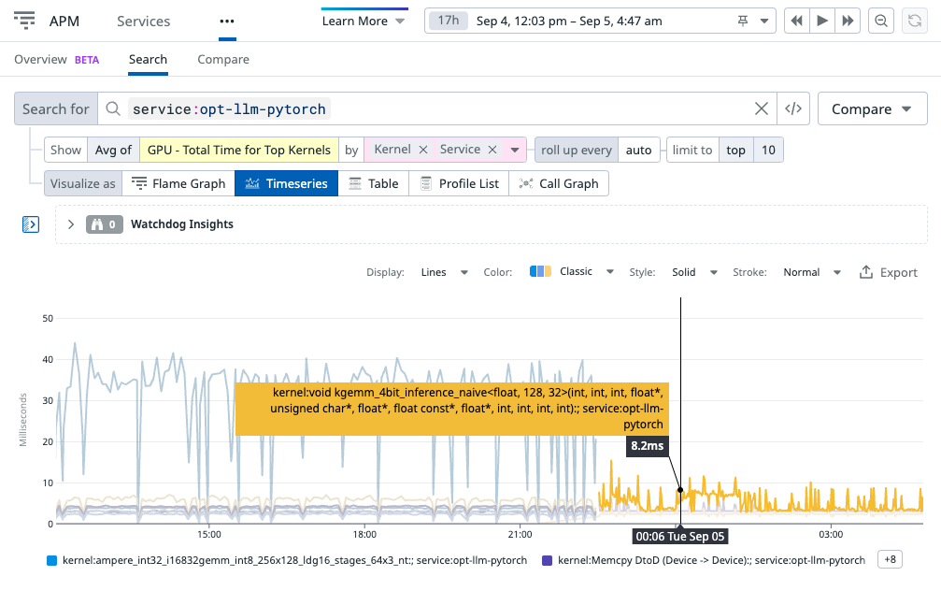Edit the limit count value 10
The height and width of the screenshot is (591, 941).
(768, 150)
